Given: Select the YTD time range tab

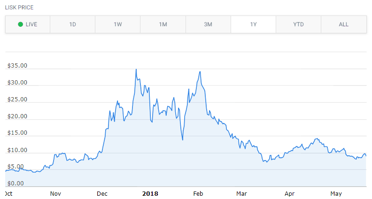Looking at the screenshot, I should click(x=298, y=24).
